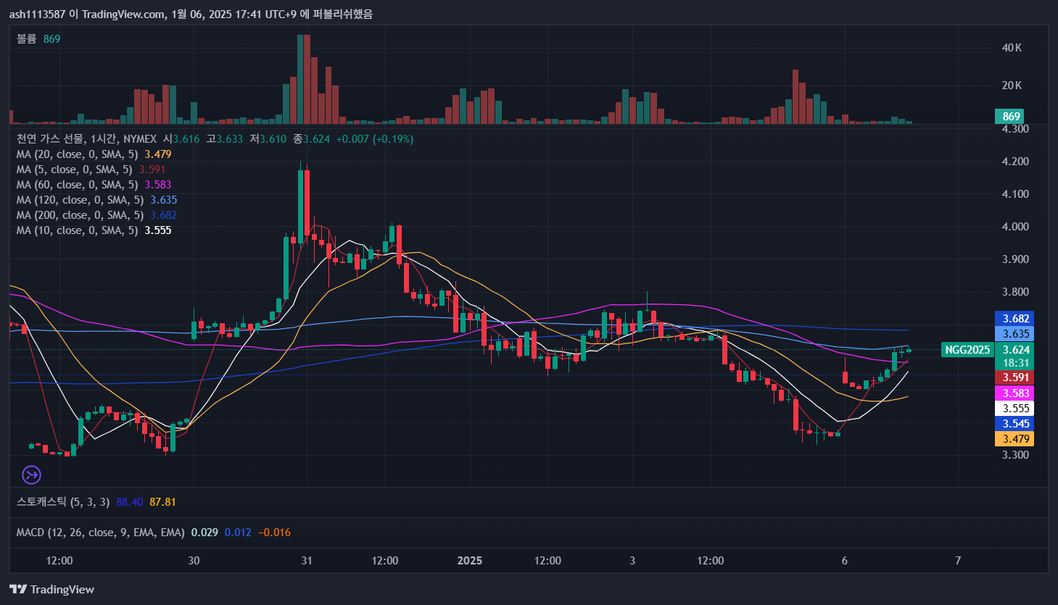This screenshot has height=605, width=1058.
Task: Choose the MA (200, close, 0, SMA, 5) legend
Action: pyautogui.click(x=80, y=215)
